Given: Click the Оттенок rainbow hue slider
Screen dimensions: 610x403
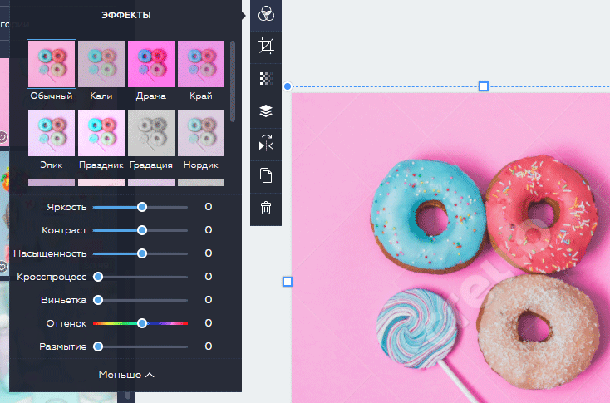Looking at the screenshot, I should (x=140, y=323).
